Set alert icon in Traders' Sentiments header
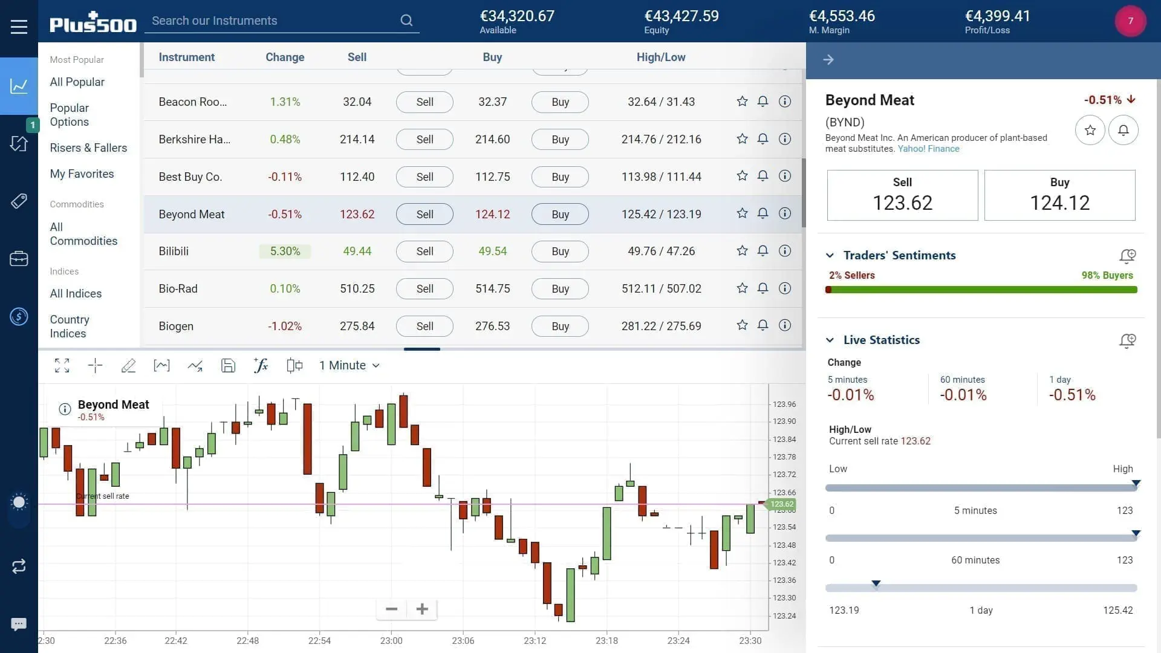1161x653 pixels. click(1127, 256)
